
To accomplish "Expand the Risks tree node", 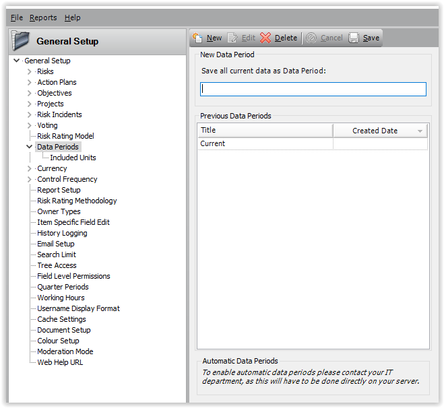I will tap(29, 71).
